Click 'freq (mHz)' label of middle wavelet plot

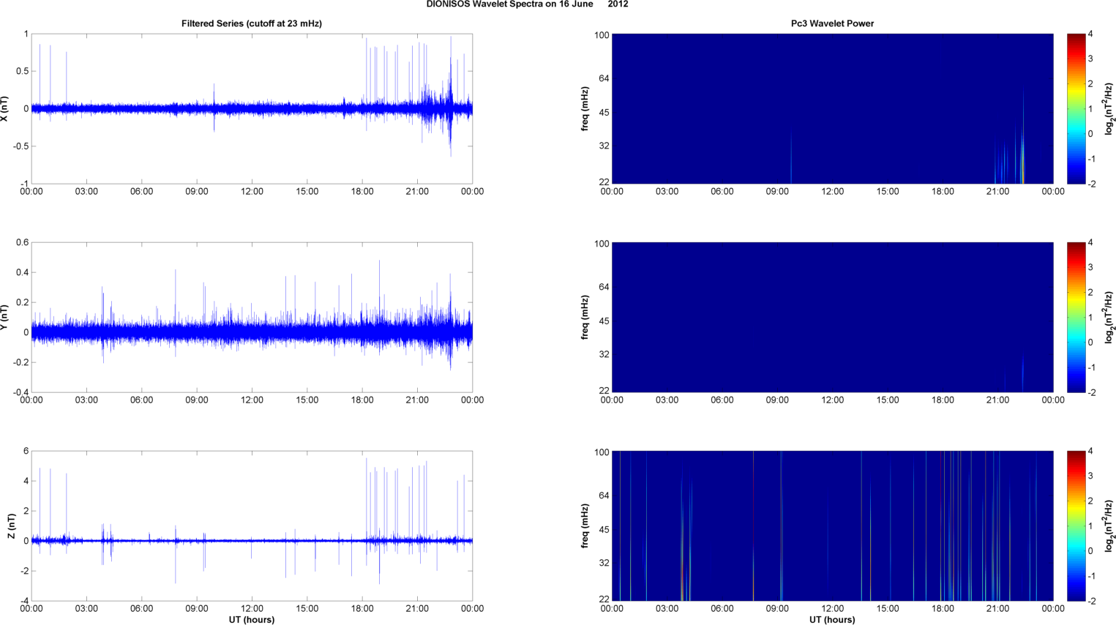click(x=585, y=317)
